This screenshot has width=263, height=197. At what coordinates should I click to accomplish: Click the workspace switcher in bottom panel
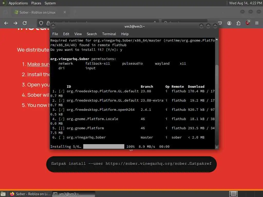coord(233,194)
